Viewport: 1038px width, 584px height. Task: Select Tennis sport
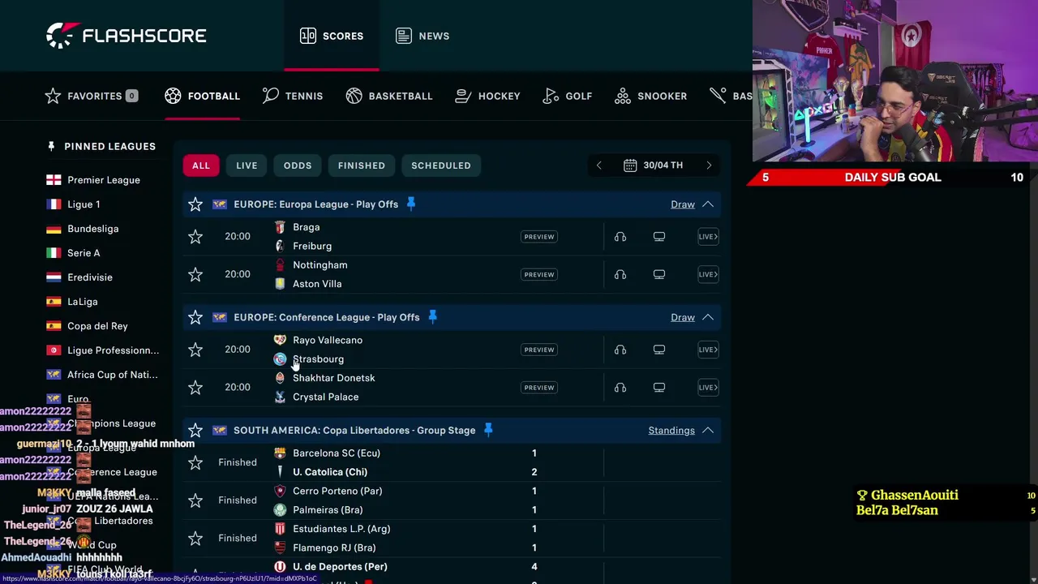[293, 96]
